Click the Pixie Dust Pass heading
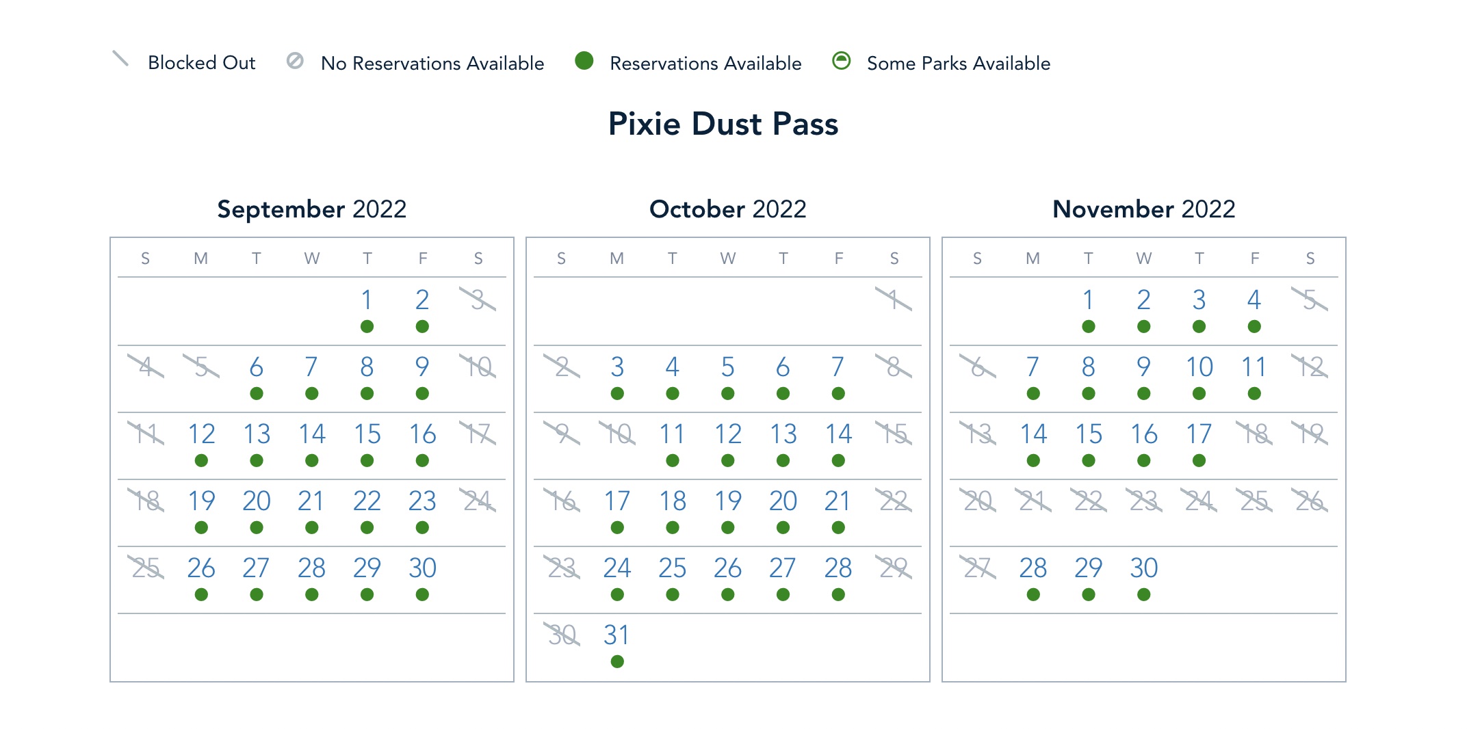 723,124
